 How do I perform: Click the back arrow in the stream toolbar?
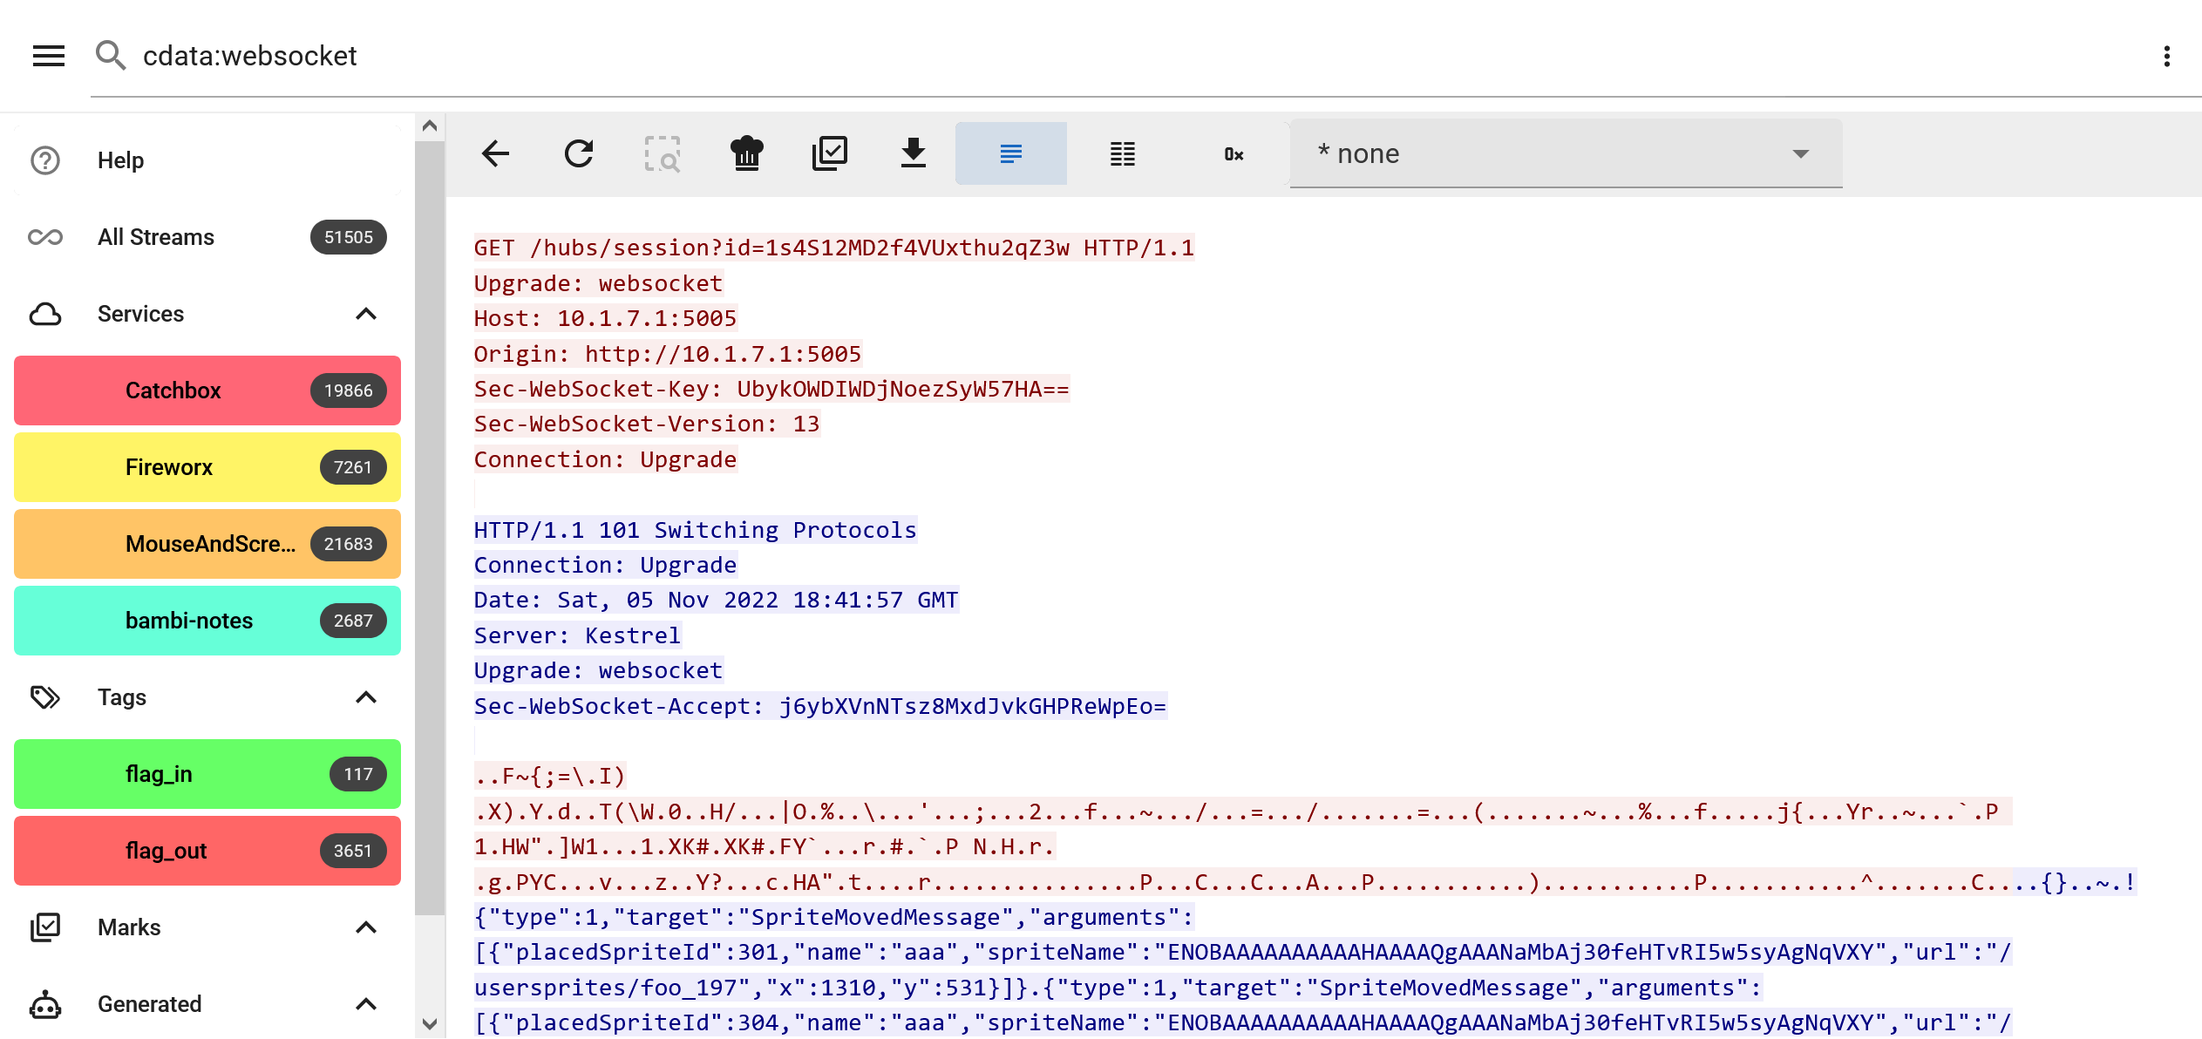point(495,153)
